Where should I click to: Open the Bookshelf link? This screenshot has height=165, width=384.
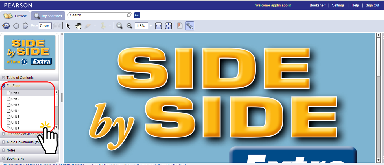(x=318, y=5)
